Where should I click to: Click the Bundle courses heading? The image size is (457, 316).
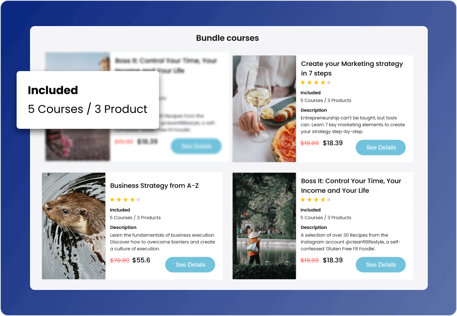pos(227,38)
